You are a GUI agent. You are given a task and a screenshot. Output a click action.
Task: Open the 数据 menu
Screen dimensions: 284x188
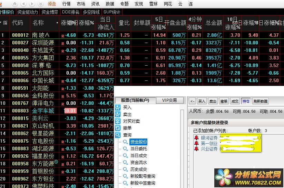pos(110,4)
